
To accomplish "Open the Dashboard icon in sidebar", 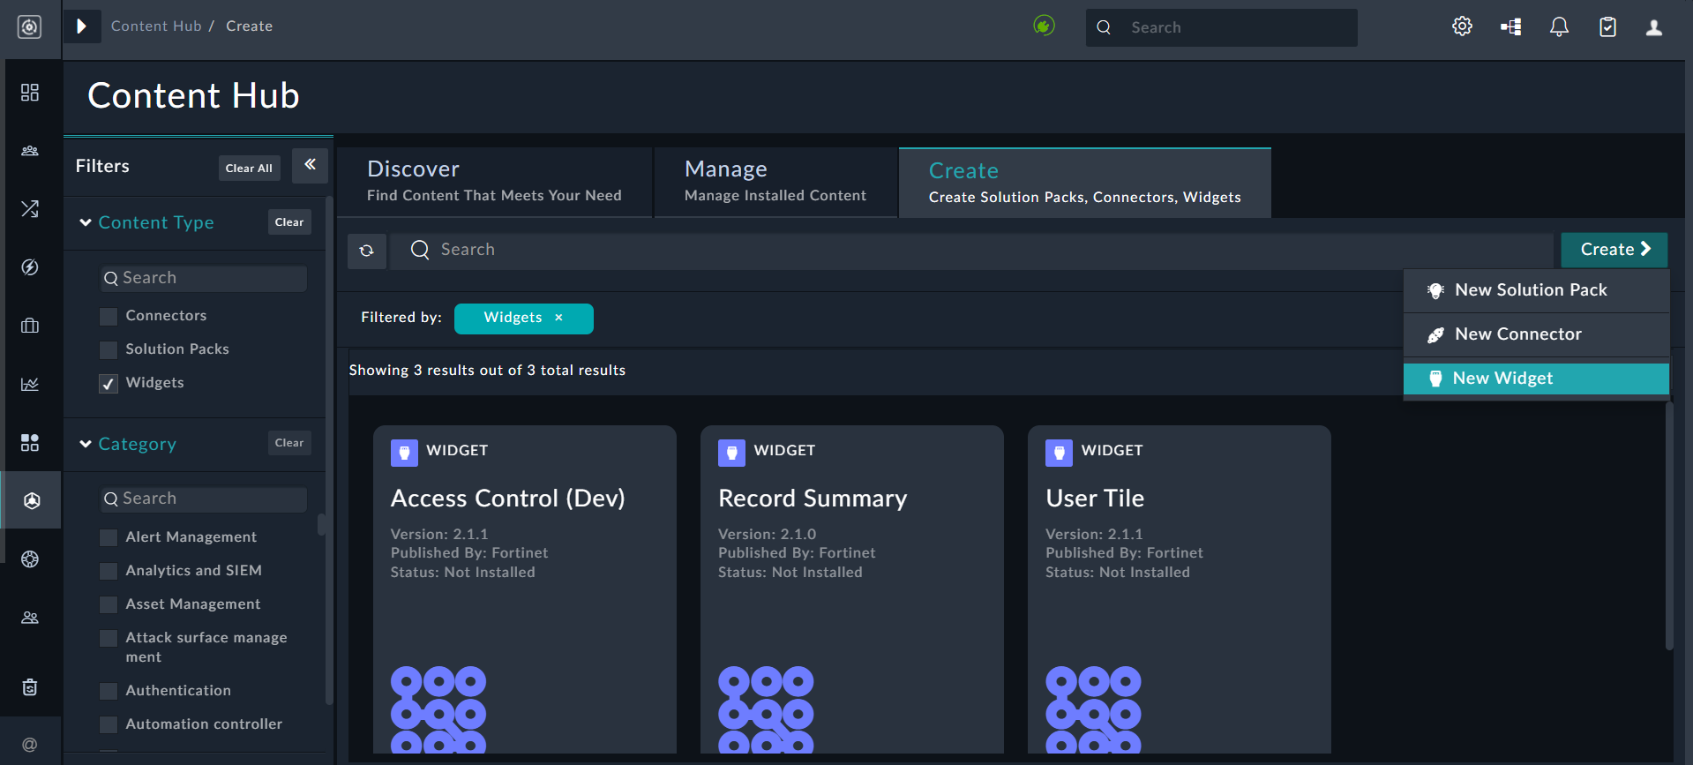I will (30, 93).
